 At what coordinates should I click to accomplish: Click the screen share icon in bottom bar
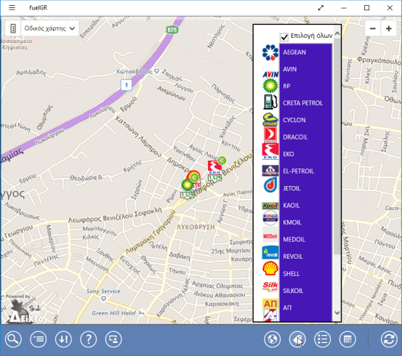[x=113, y=339]
